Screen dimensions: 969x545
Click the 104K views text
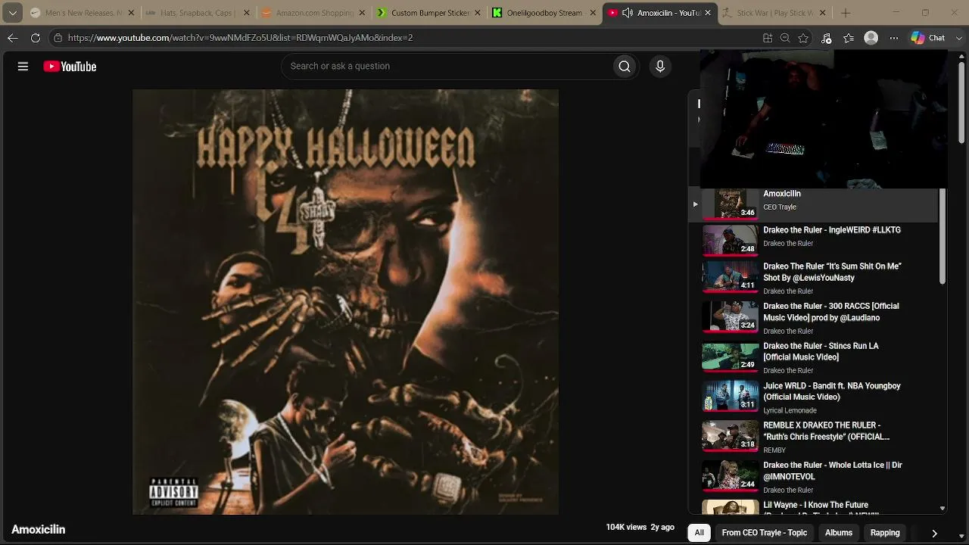point(626,528)
